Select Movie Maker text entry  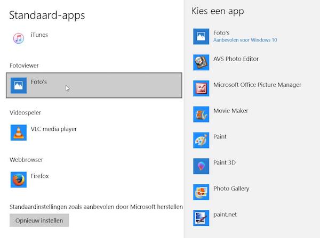(x=230, y=111)
